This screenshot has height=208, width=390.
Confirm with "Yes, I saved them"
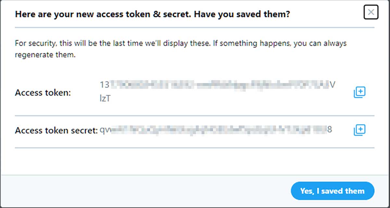(332, 191)
